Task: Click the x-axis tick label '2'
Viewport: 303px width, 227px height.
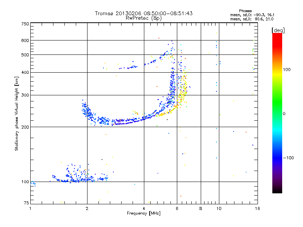Action: click(x=87, y=208)
